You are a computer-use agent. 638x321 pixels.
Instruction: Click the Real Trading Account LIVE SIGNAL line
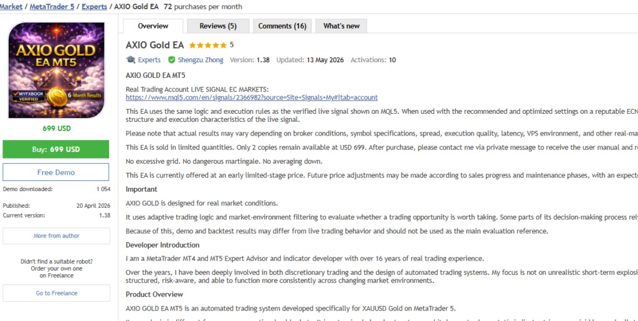[x=197, y=90]
